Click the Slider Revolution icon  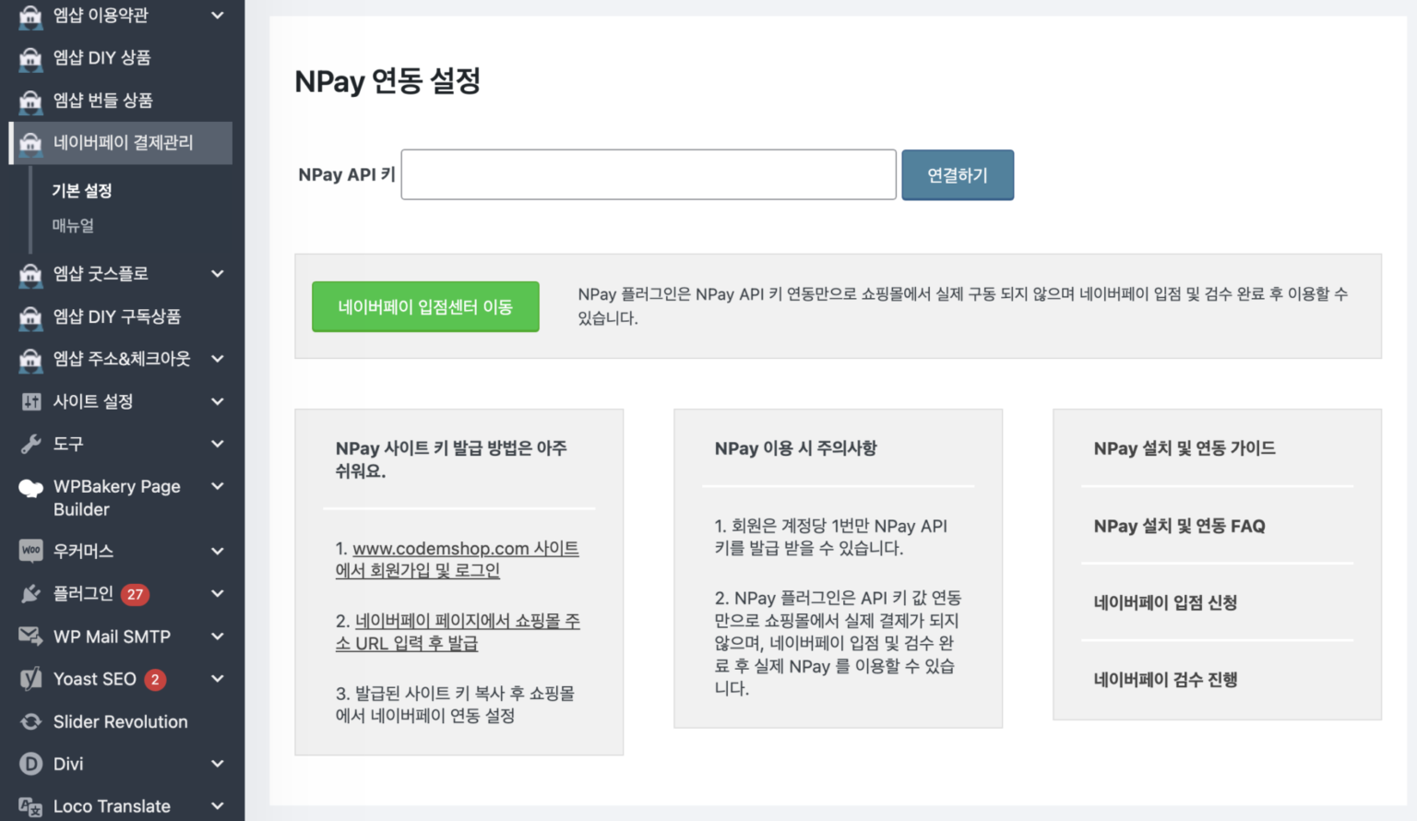click(x=29, y=721)
